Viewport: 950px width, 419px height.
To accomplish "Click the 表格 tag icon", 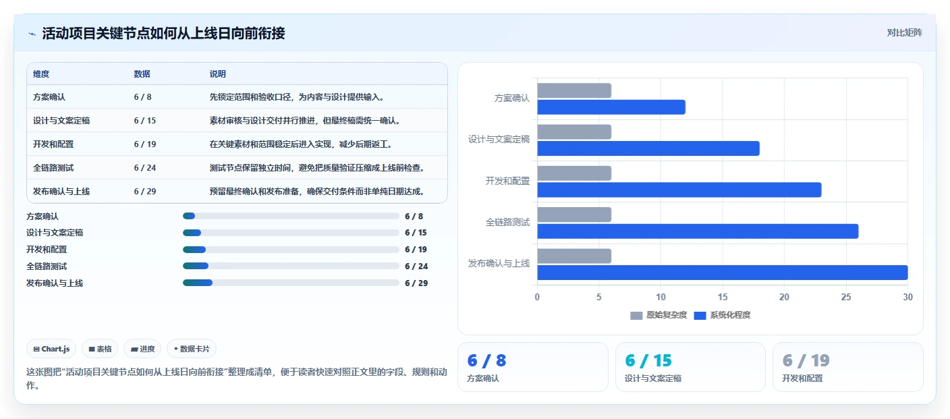I will click(92, 349).
